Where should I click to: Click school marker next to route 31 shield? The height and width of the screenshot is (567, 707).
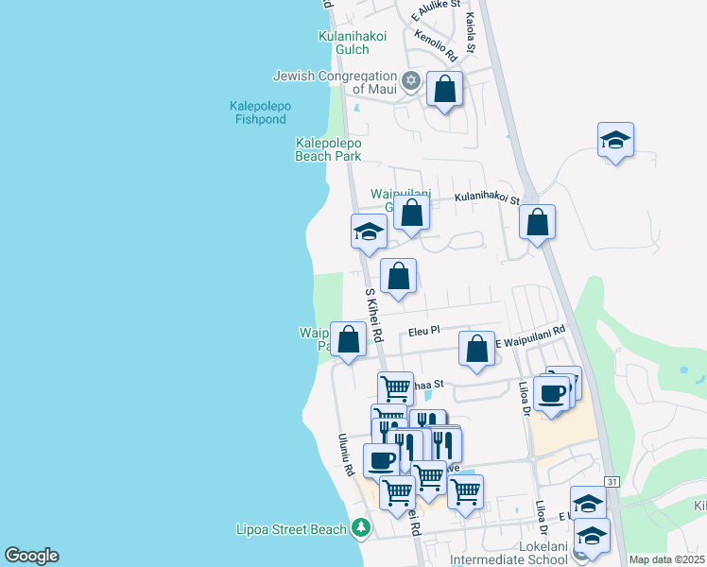(588, 503)
